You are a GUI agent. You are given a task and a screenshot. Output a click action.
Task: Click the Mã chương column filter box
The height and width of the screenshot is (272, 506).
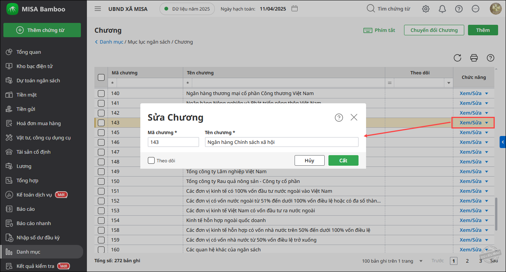[149, 83]
